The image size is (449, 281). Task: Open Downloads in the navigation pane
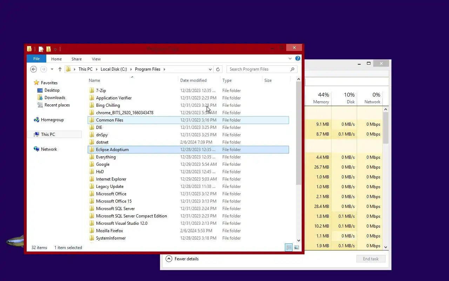(55, 98)
